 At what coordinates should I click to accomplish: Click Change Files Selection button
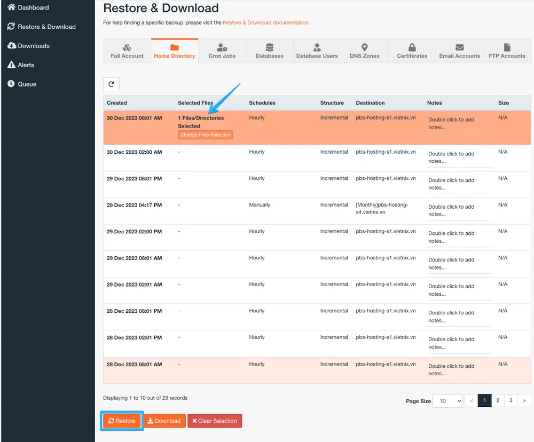point(206,135)
